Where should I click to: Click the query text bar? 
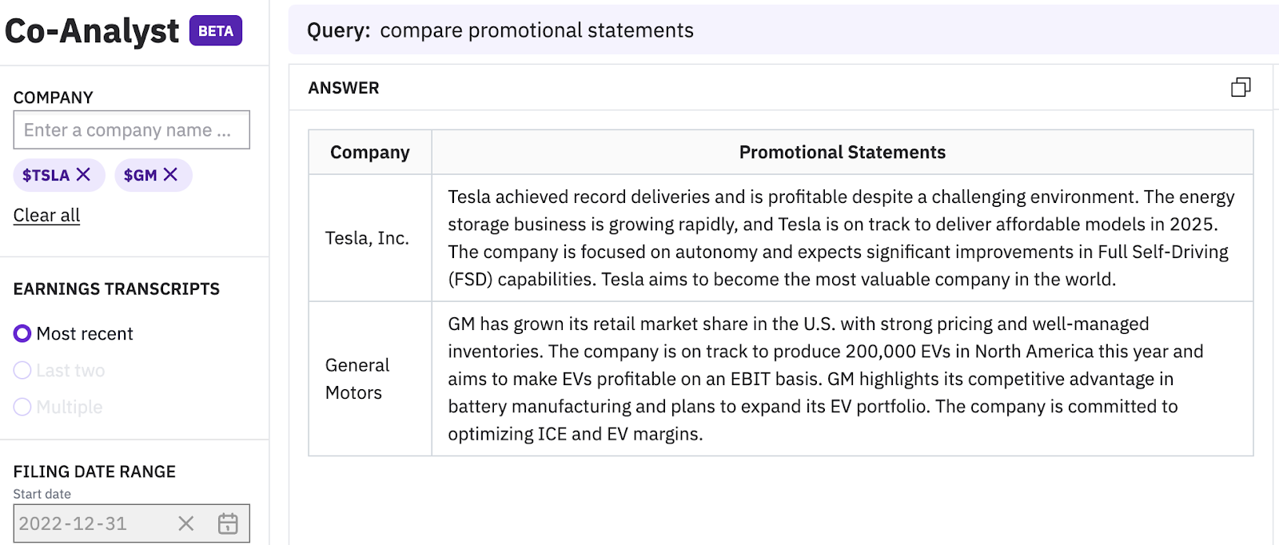pyautogui.click(x=783, y=30)
